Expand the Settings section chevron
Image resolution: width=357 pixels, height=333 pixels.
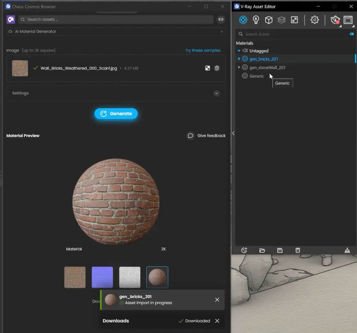pos(217,93)
